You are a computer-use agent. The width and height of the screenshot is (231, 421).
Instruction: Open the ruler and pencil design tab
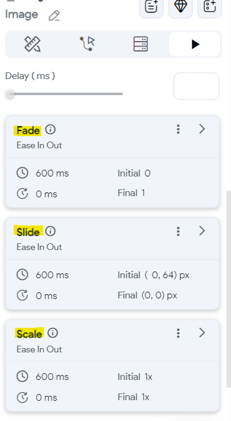pos(32,44)
